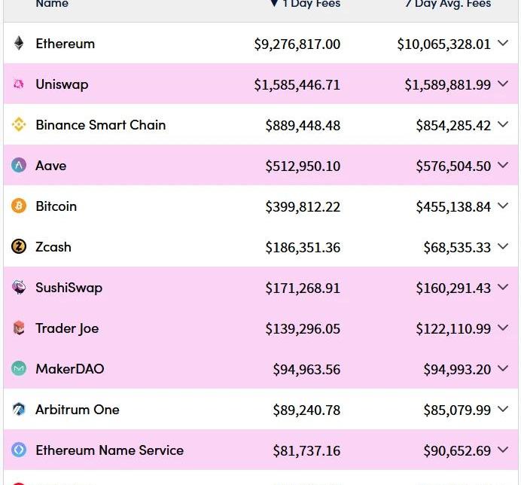
Task: Click the pink Uniswap unicorn icon
Action: pos(19,84)
